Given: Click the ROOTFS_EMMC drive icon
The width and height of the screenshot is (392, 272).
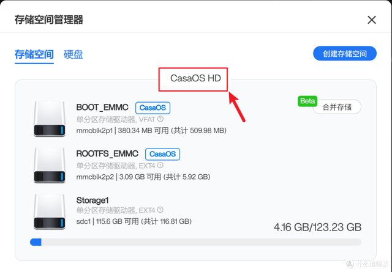Looking at the screenshot, I should coord(50,165).
